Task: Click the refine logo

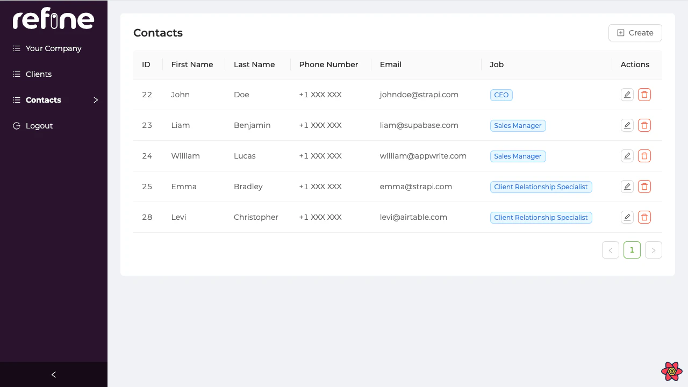Action: (53, 18)
